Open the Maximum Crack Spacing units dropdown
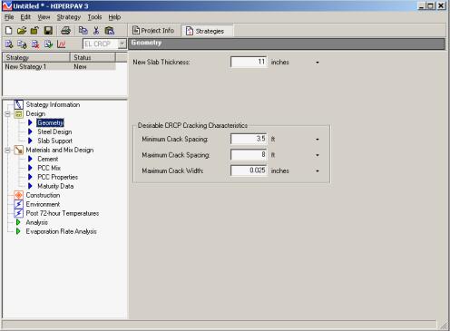The image size is (450, 331). click(318, 155)
